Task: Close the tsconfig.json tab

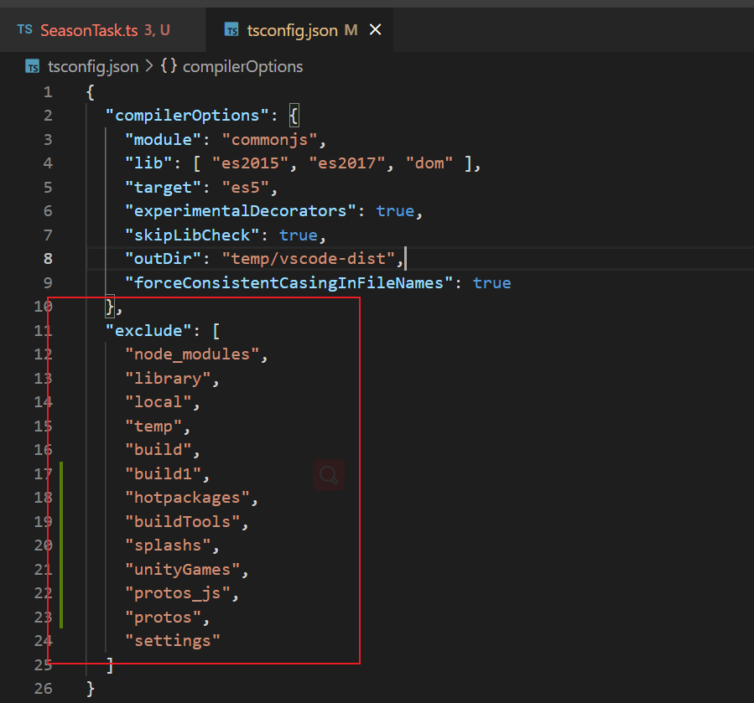Action: pos(376,30)
